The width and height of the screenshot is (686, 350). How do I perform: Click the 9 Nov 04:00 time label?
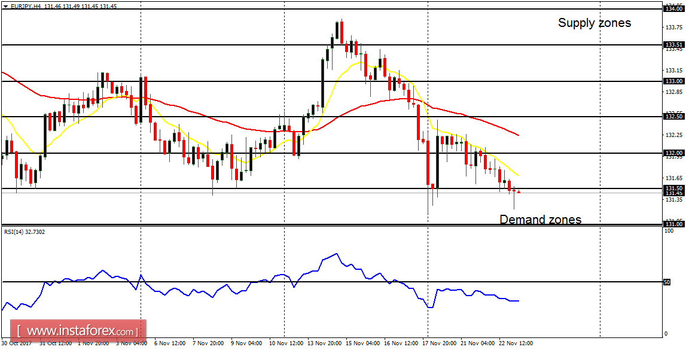pyautogui.click(x=247, y=343)
